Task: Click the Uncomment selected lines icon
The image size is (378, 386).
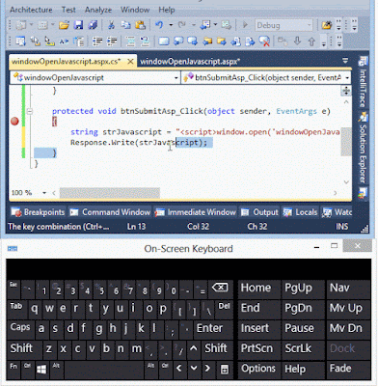Action: tap(145, 41)
